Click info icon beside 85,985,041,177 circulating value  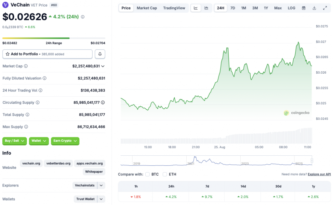click(x=103, y=102)
